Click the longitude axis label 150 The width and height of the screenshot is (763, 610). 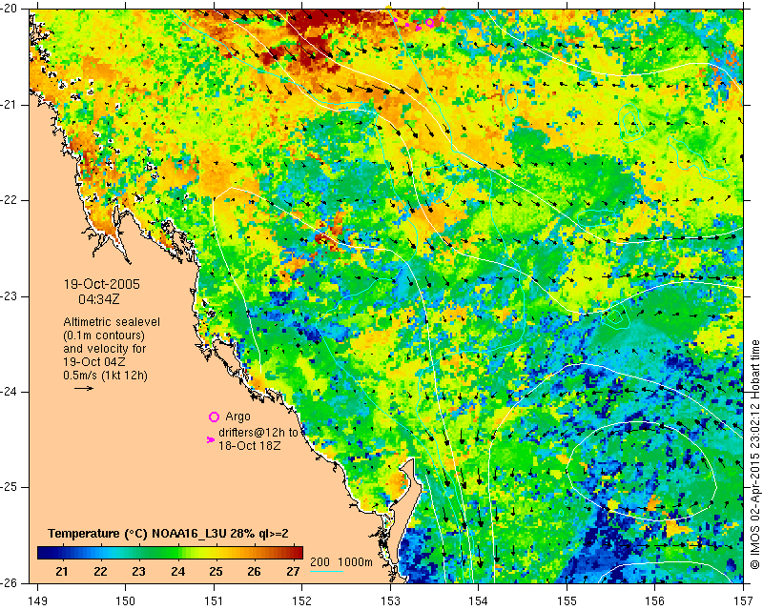coord(126,601)
